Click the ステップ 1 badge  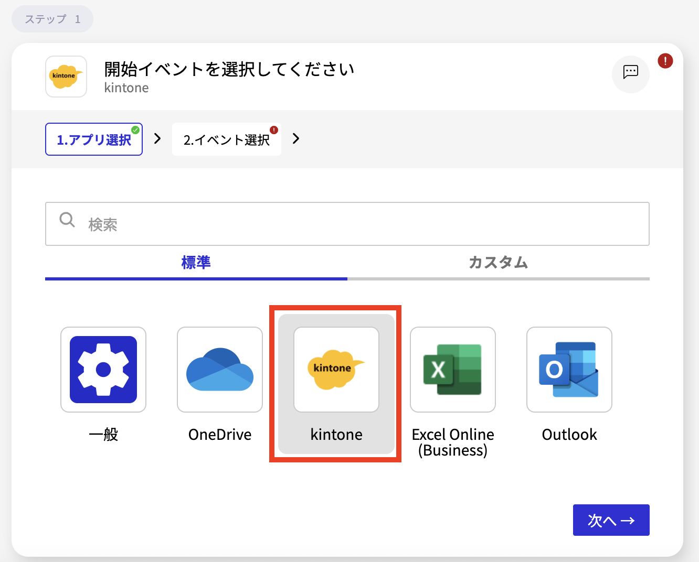click(x=52, y=18)
